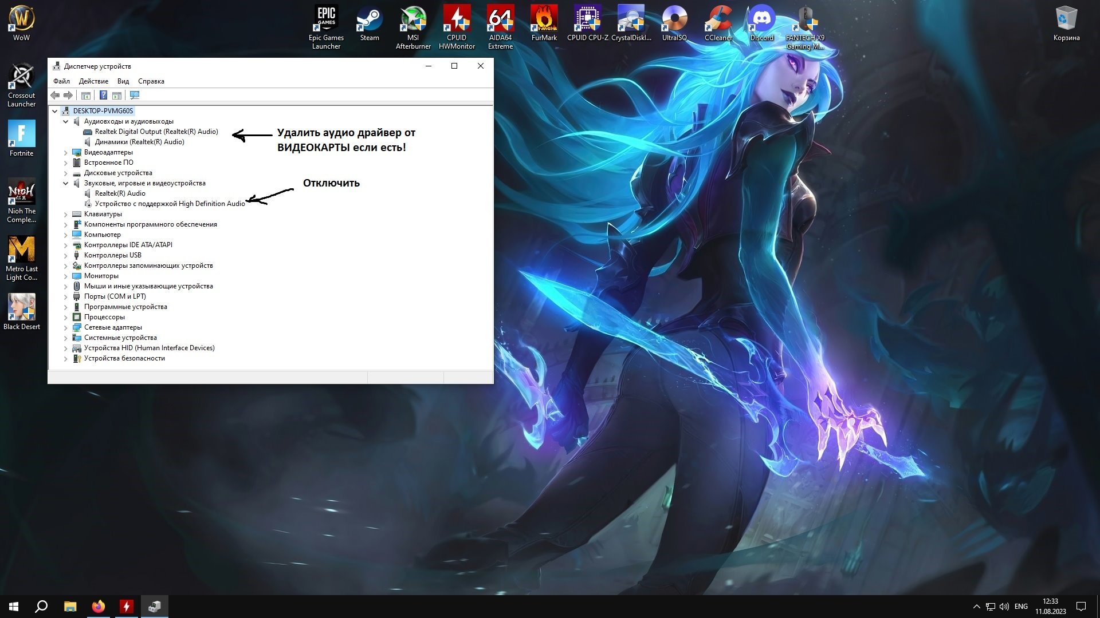Click the Back arrow in Device Manager toolbar
This screenshot has height=618, width=1100.
[x=55, y=95]
